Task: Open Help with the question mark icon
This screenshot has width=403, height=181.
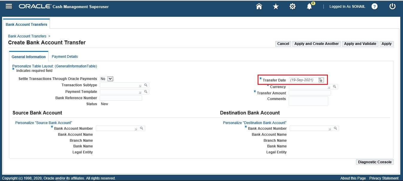Action: coord(375,6)
